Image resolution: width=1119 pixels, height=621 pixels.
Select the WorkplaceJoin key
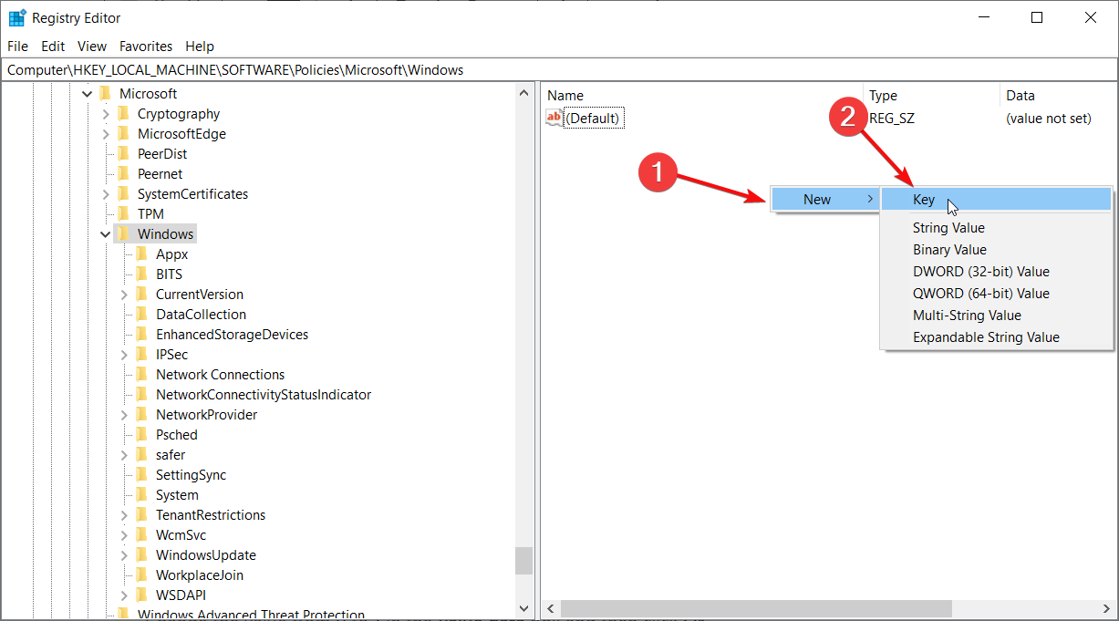coord(199,575)
